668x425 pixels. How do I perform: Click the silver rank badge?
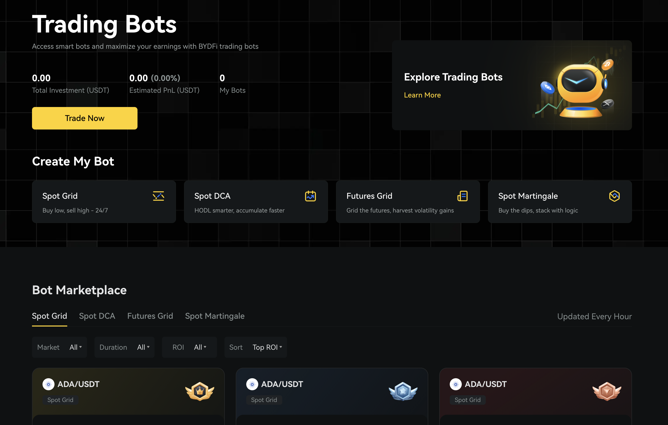click(403, 391)
